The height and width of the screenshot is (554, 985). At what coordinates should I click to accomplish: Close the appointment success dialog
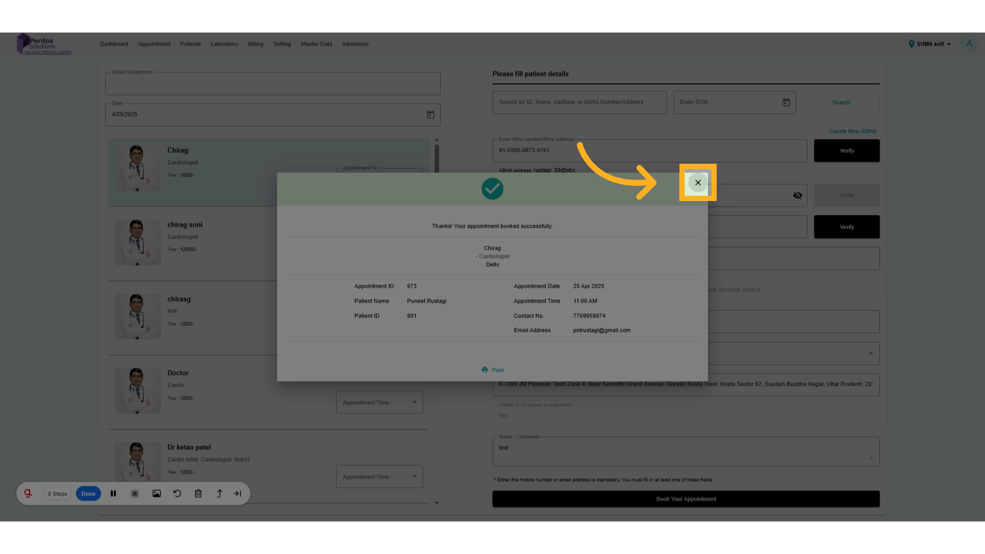tap(698, 183)
